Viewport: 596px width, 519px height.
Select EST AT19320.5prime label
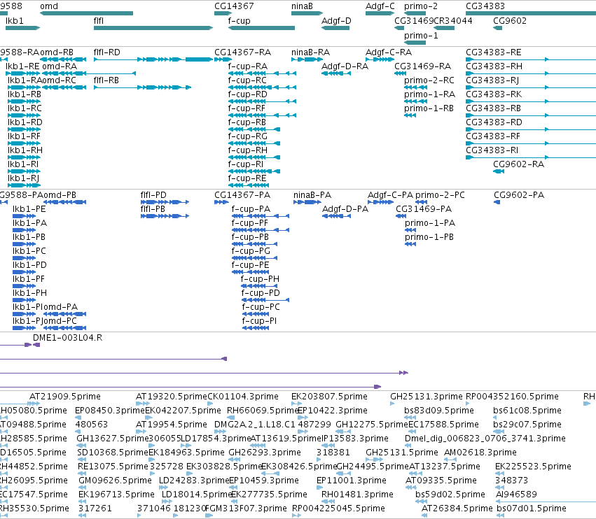[172, 397]
